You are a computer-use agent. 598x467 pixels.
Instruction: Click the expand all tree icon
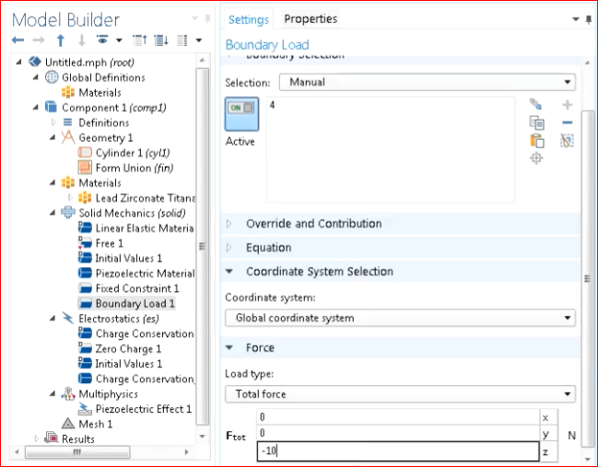tap(161, 40)
